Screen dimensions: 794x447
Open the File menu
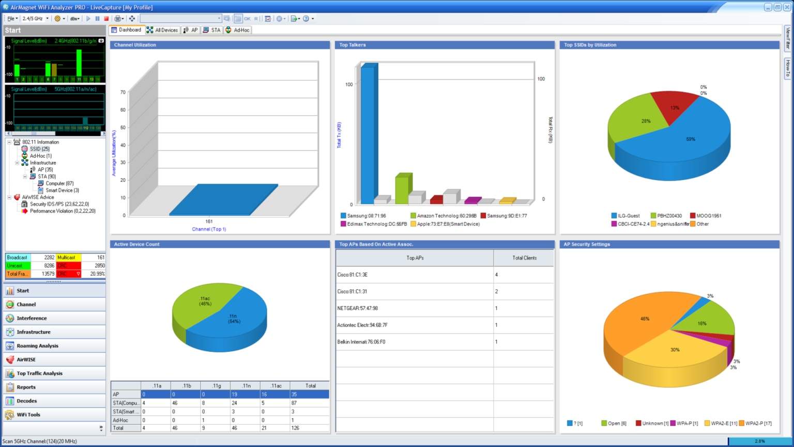[11, 19]
